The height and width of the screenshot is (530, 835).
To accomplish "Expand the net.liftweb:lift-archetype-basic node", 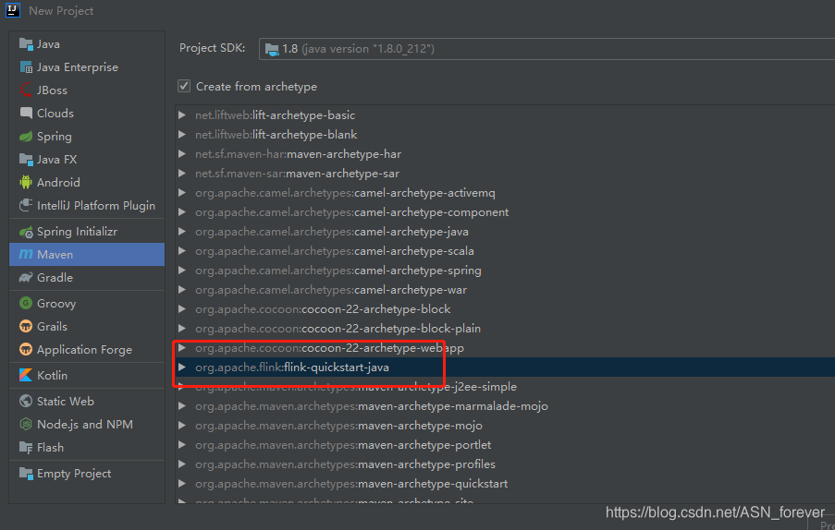I will [x=182, y=114].
